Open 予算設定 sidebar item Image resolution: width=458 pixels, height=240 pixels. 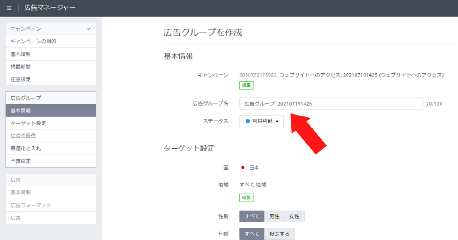pyautogui.click(x=51, y=161)
